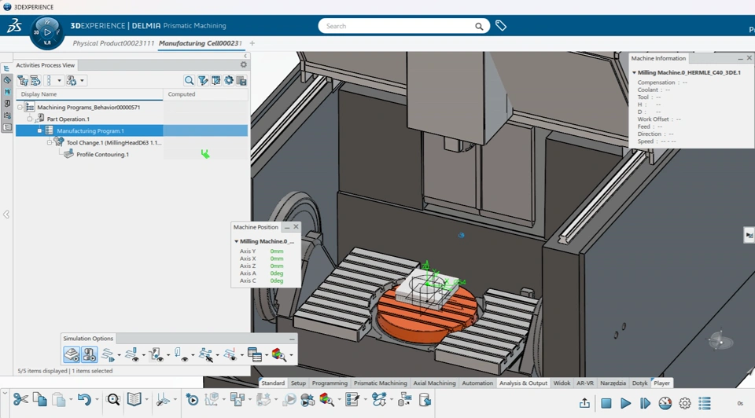The image size is (755, 418).
Task: Click the top sidebar tree view icon
Action: point(7,69)
